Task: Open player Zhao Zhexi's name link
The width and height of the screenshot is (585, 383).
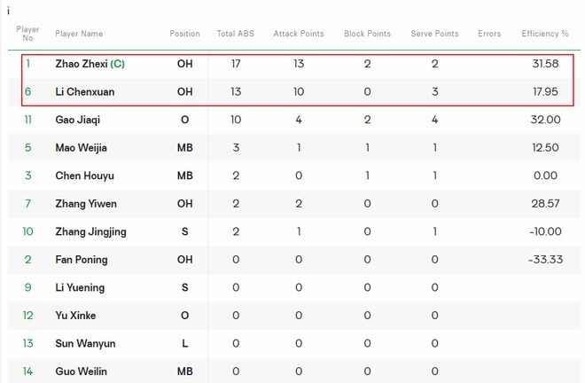Action: click(x=82, y=64)
